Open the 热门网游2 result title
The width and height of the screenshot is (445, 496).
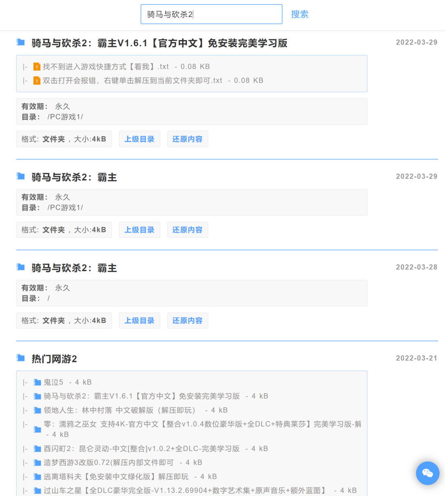coord(54,359)
